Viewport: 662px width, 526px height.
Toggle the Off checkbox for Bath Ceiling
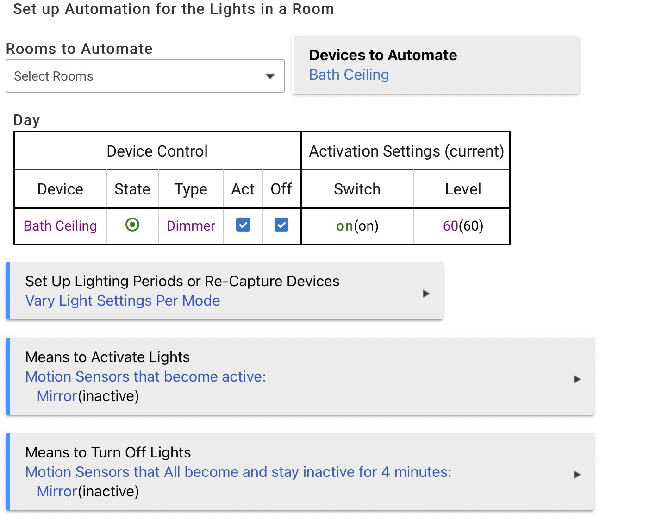coord(281,225)
